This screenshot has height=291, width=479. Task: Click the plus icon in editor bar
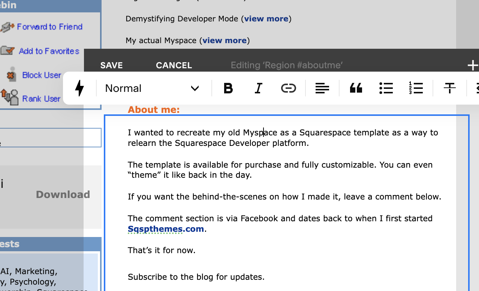(473, 65)
